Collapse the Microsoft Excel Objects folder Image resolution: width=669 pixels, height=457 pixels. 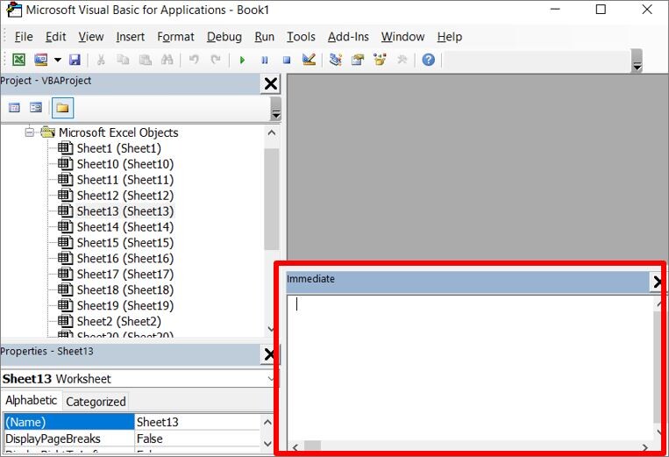(29, 132)
